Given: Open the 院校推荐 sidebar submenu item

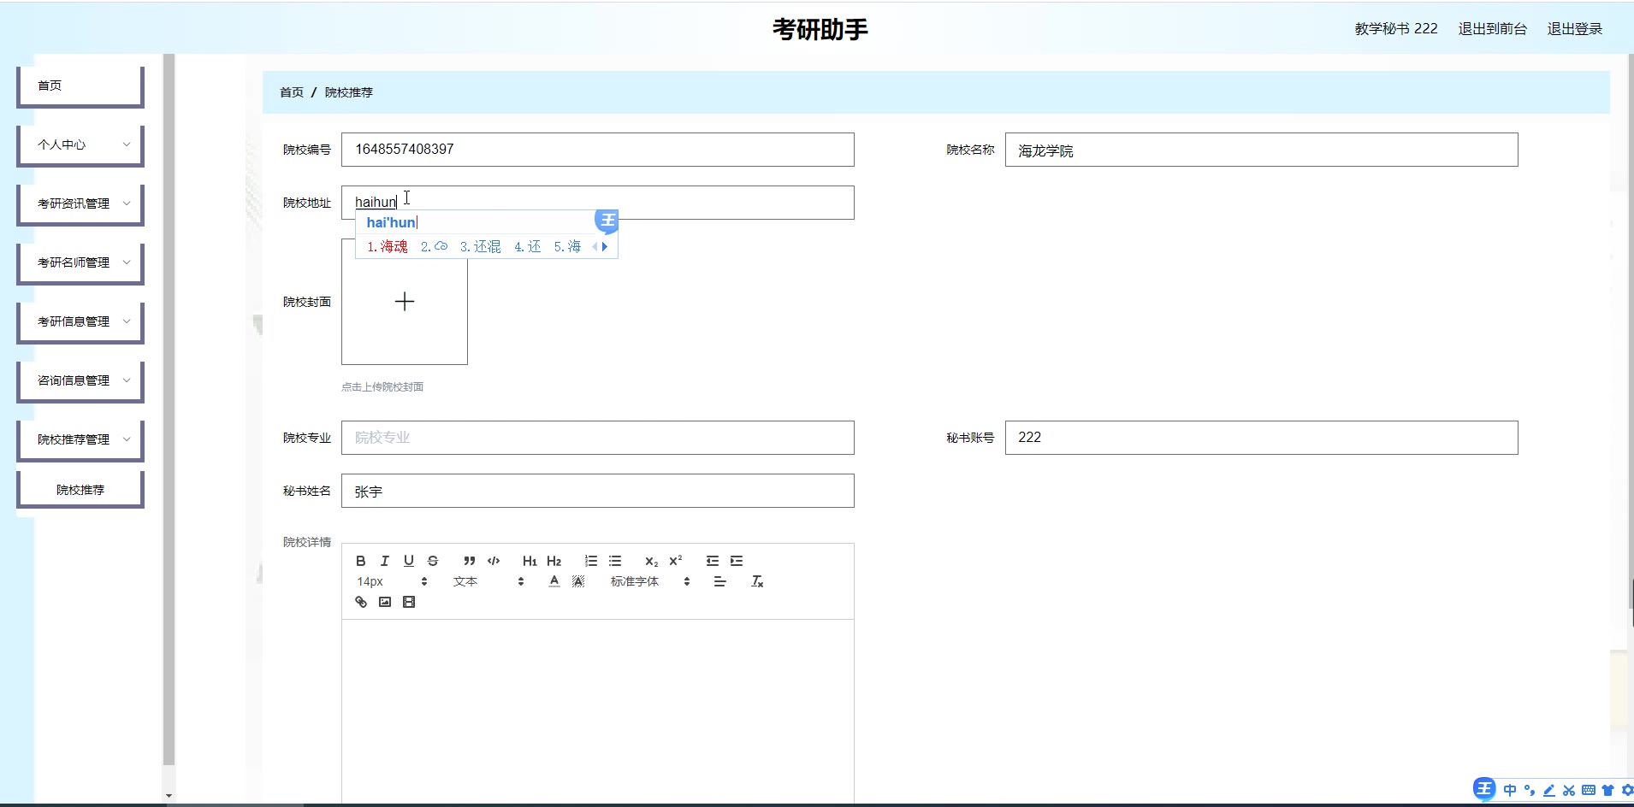Looking at the screenshot, I should 80,490.
